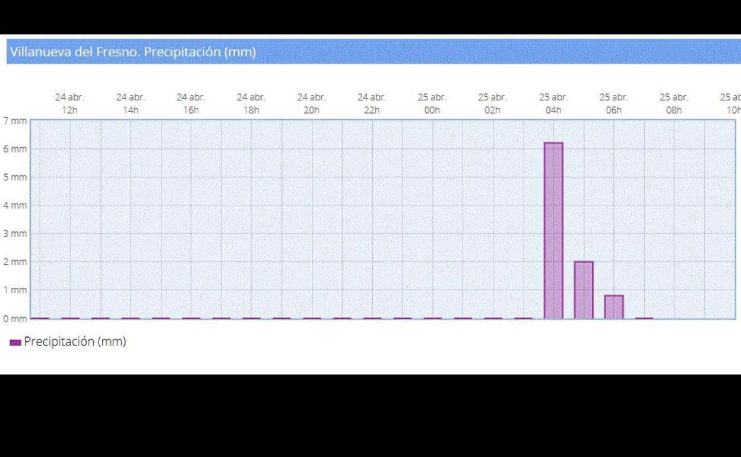Screen dimensions: 741x457
Task: Click the purple Precipitación legend color swatch
Action: (x=15, y=342)
